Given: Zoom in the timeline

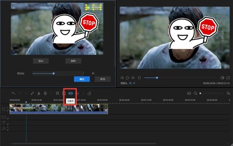Looking at the screenshot, I should [228, 93].
